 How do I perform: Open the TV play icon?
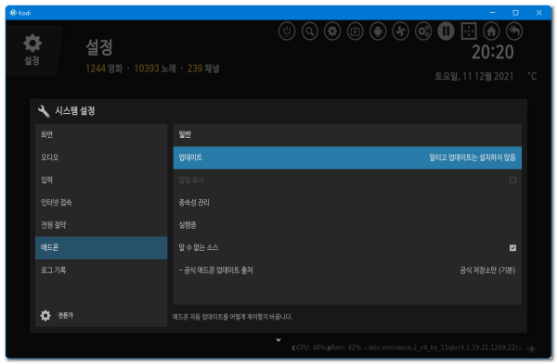pyautogui.click(x=356, y=31)
